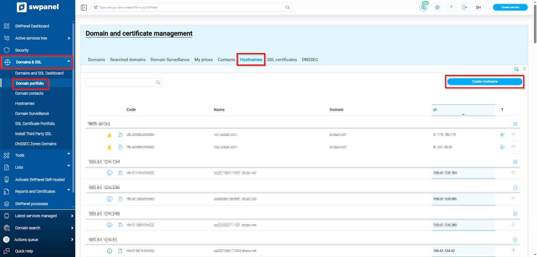Click the Security shield icon
Image resolution: width=537 pixels, height=257 pixels.
(7, 50)
